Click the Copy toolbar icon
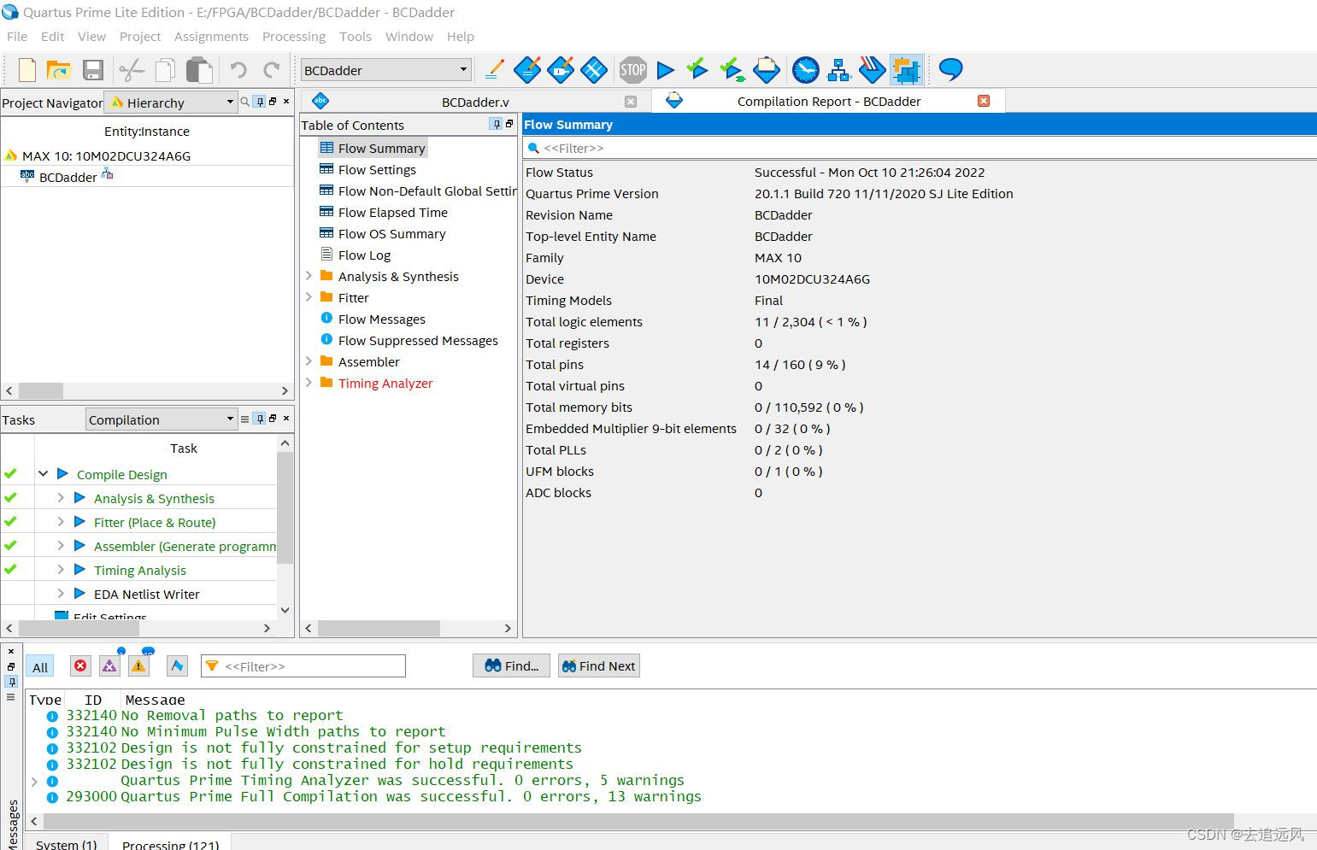This screenshot has width=1317, height=850. (165, 70)
